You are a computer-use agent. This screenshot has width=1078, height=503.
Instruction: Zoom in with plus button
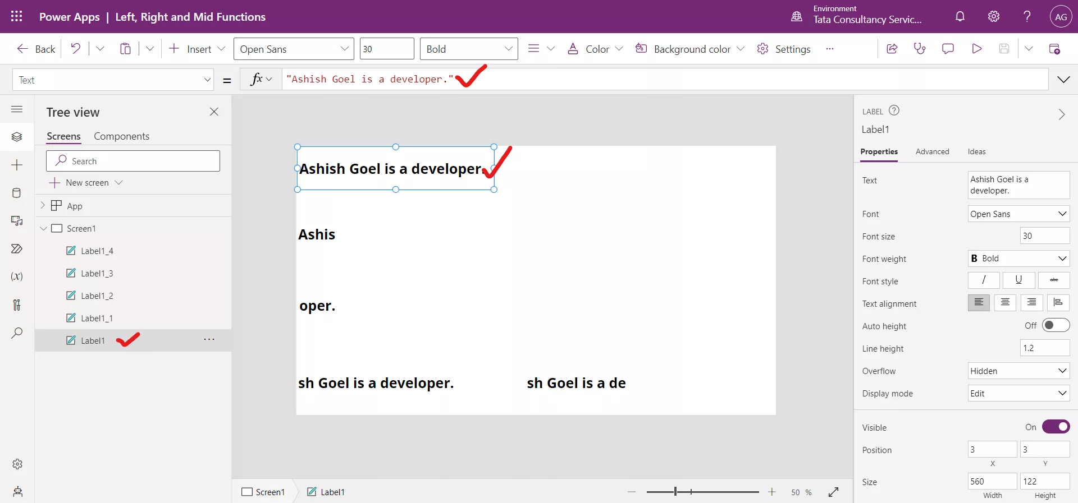(772, 492)
